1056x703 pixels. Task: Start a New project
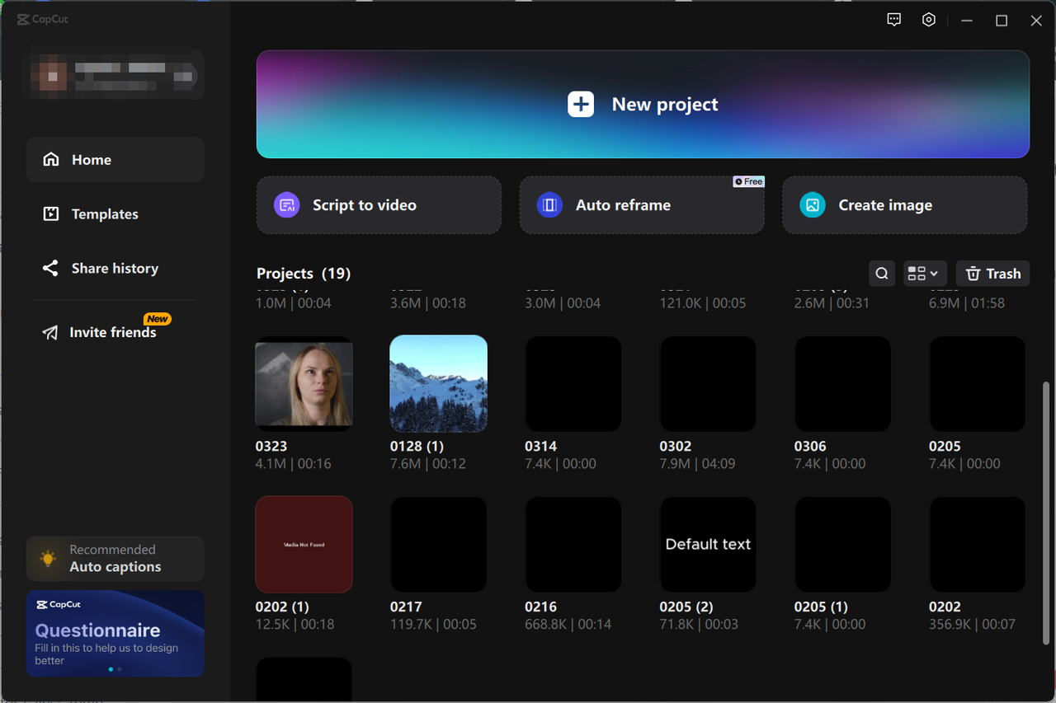(x=643, y=105)
